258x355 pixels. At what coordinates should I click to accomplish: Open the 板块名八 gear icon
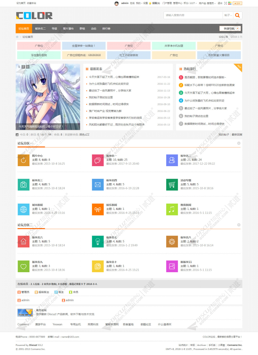172,242
